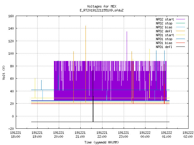Click the 191222 00:00 time tick label
This screenshot has width=194, height=145.
tap(145, 135)
